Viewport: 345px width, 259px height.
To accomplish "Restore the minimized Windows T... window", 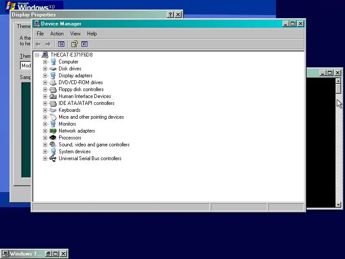I will (x=48, y=254).
